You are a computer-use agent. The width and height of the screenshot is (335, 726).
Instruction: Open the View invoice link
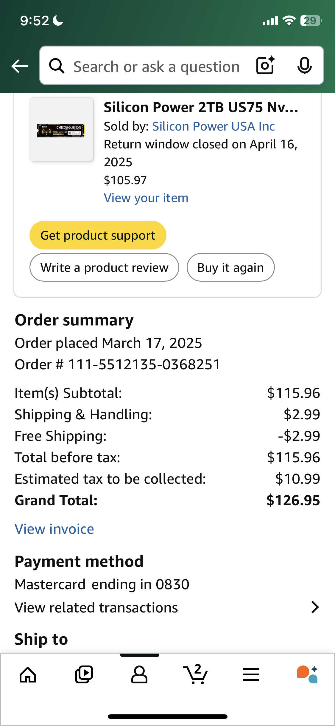pos(54,529)
